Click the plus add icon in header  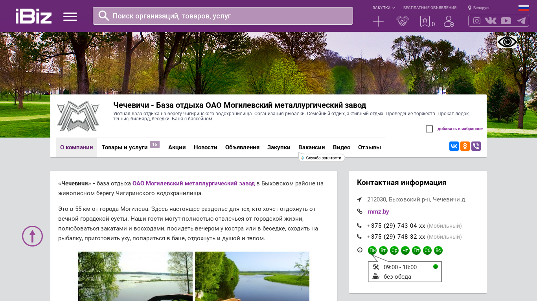(x=378, y=21)
